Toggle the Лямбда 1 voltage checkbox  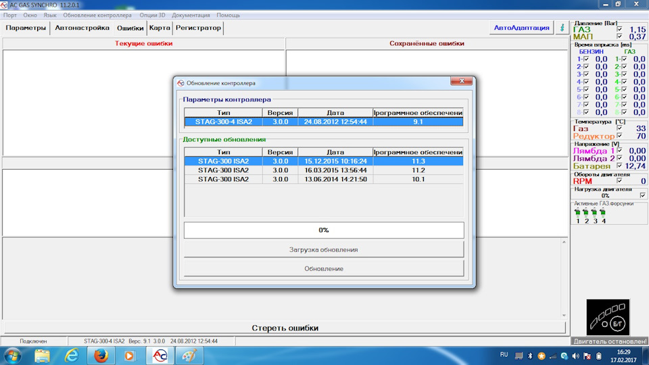(619, 151)
